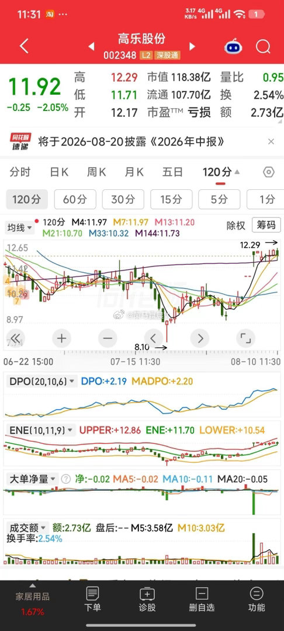This screenshot has width=284, height=631.
Task: Toggle 除权 adjustment option
Action: click(235, 226)
